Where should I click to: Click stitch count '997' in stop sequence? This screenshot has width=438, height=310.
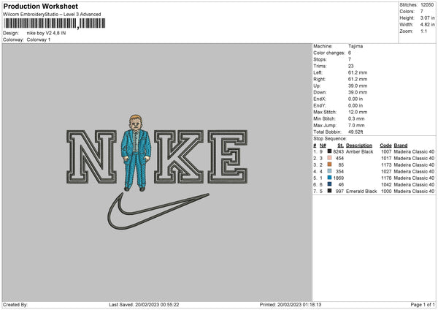point(339,192)
